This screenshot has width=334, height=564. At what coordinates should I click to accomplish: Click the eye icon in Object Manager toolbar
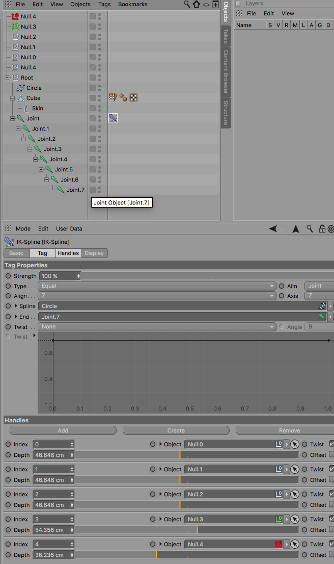206,5
